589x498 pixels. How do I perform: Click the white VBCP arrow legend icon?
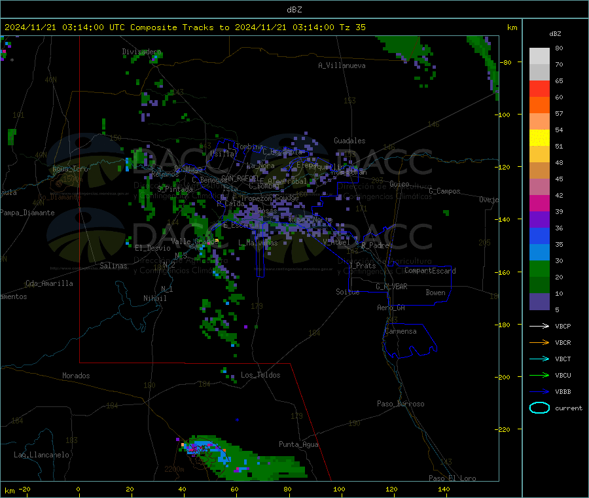point(539,326)
